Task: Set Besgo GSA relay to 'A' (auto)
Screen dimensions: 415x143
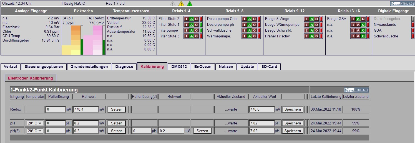Action: click(358, 19)
